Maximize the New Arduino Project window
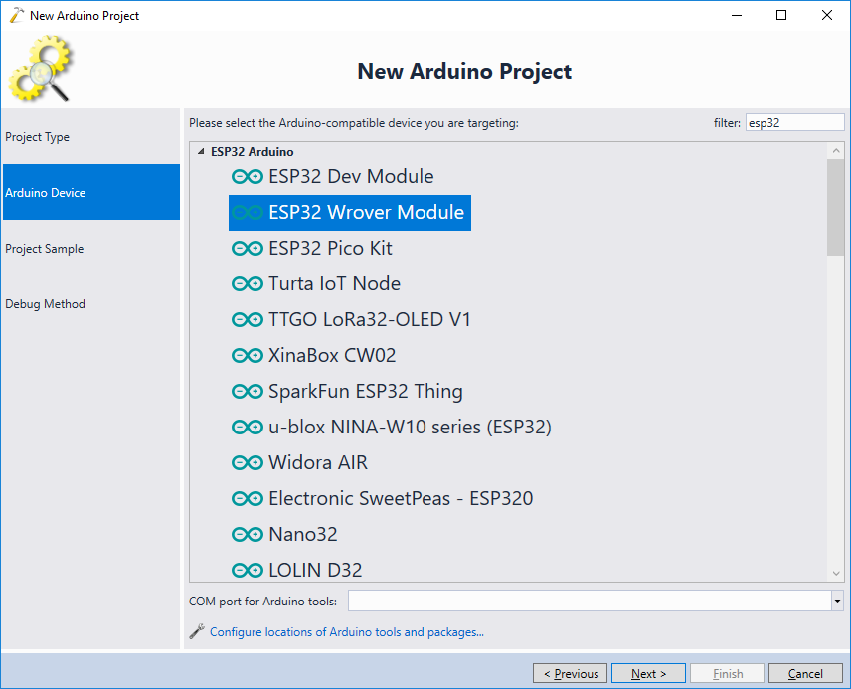The width and height of the screenshot is (851, 689). 781,15
